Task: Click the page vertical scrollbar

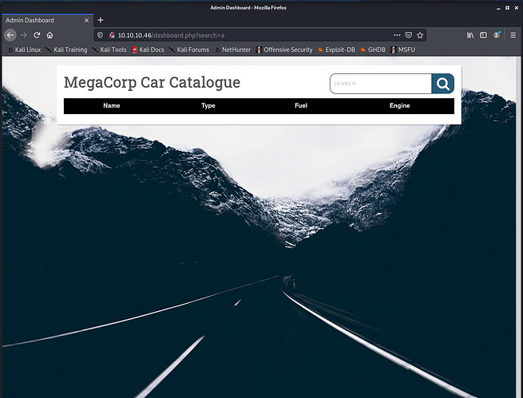Action: 518,227
